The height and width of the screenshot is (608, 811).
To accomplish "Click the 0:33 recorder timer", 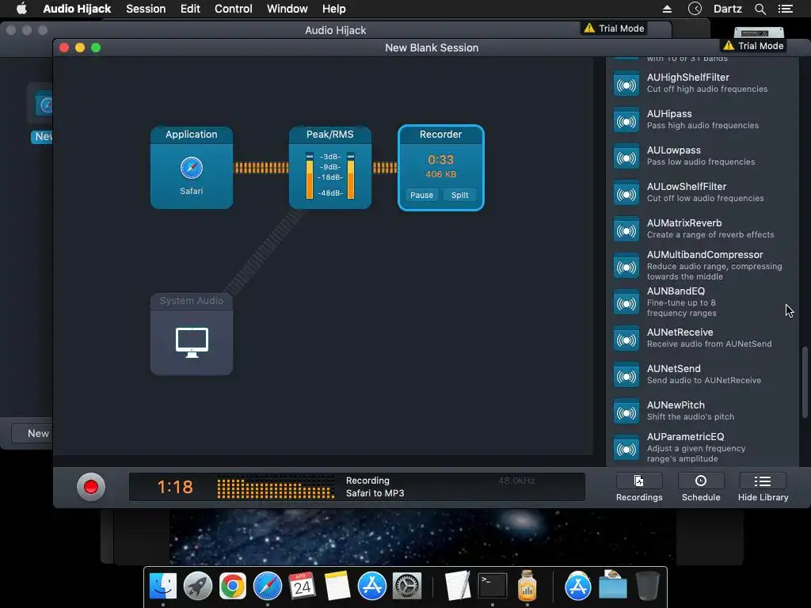I will tap(440, 160).
